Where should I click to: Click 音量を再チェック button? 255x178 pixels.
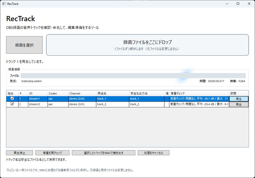point(52,153)
